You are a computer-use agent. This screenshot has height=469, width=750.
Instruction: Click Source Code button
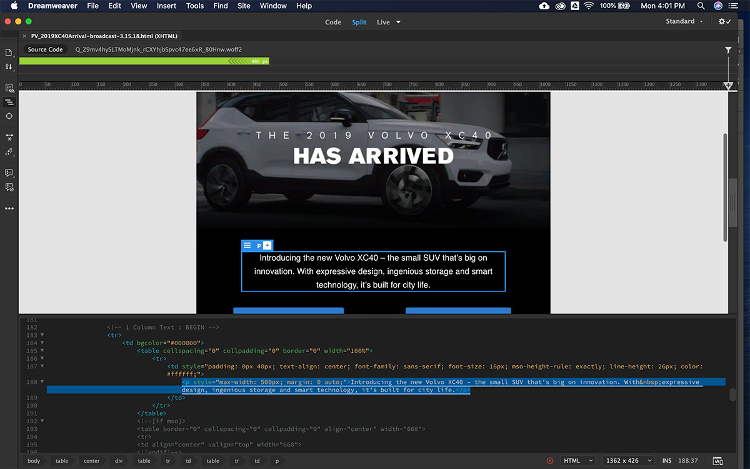pyautogui.click(x=46, y=49)
